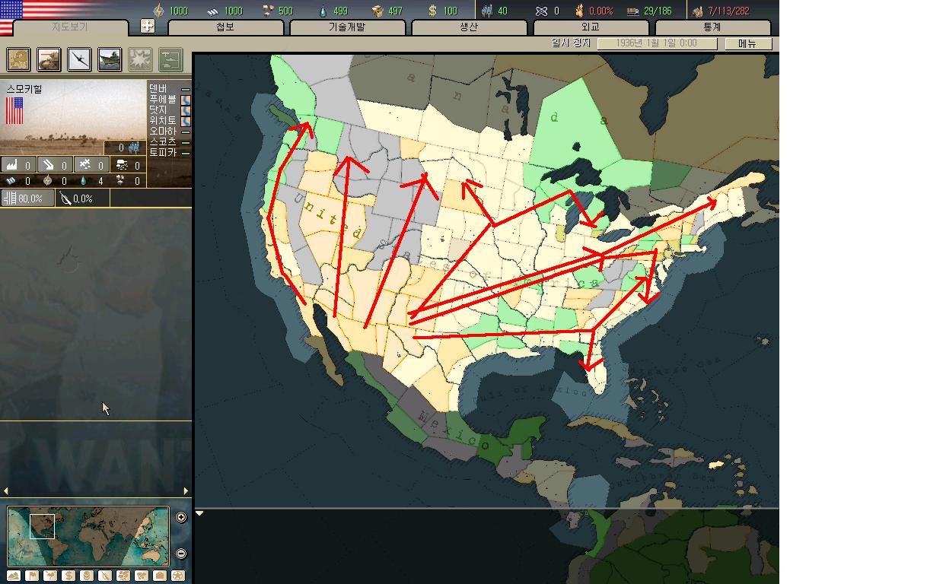Switch to the third map mode icon
Viewport: 927px width, 584px height.
(x=50, y=576)
